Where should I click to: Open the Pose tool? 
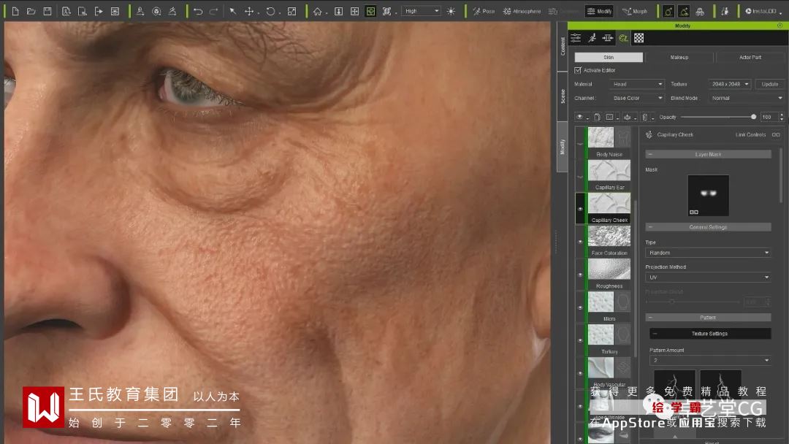click(484, 11)
